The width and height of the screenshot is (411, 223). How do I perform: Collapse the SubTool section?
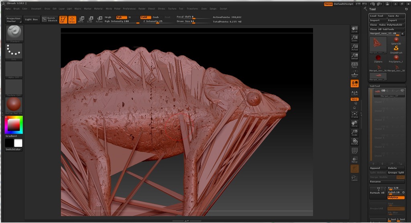pos(375,86)
